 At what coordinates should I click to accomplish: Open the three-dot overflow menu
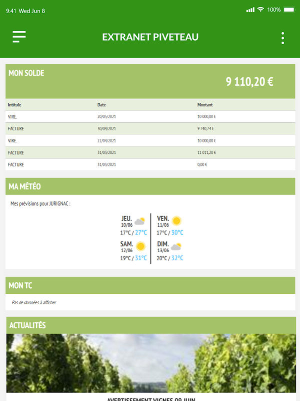click(x=282, y=38)
